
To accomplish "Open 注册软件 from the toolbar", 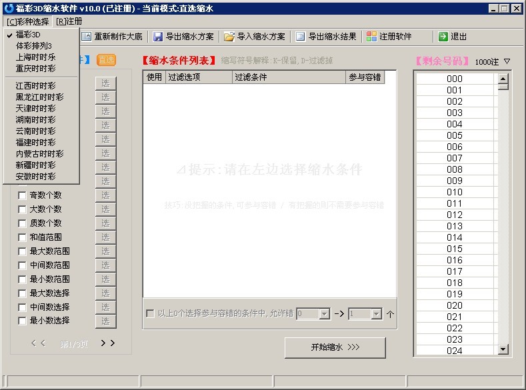I will click(371, 37).
